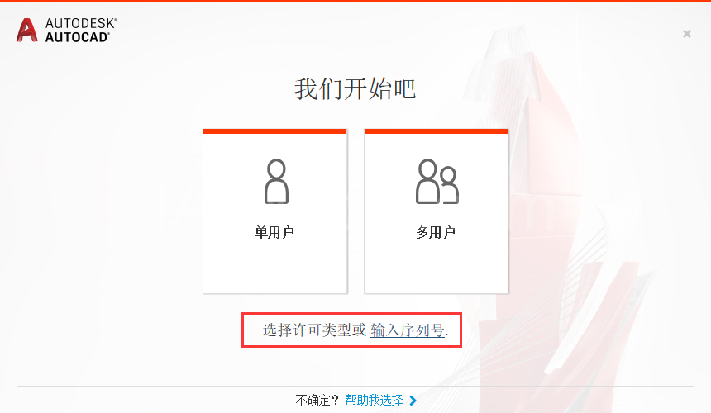Click the head of the single-user icon
The image size is (711, 413).
(276, 169)
